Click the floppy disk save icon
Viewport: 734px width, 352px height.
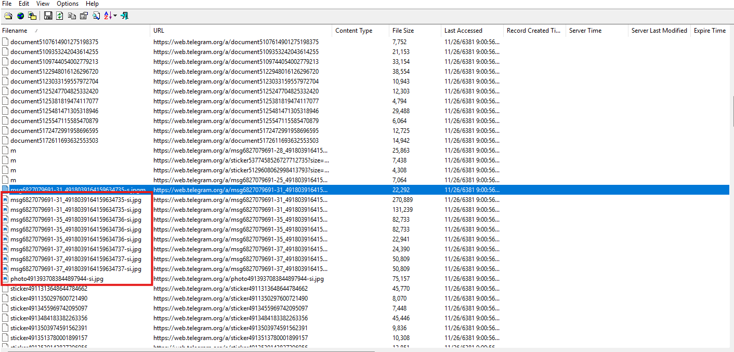click(x=48, y=16)
